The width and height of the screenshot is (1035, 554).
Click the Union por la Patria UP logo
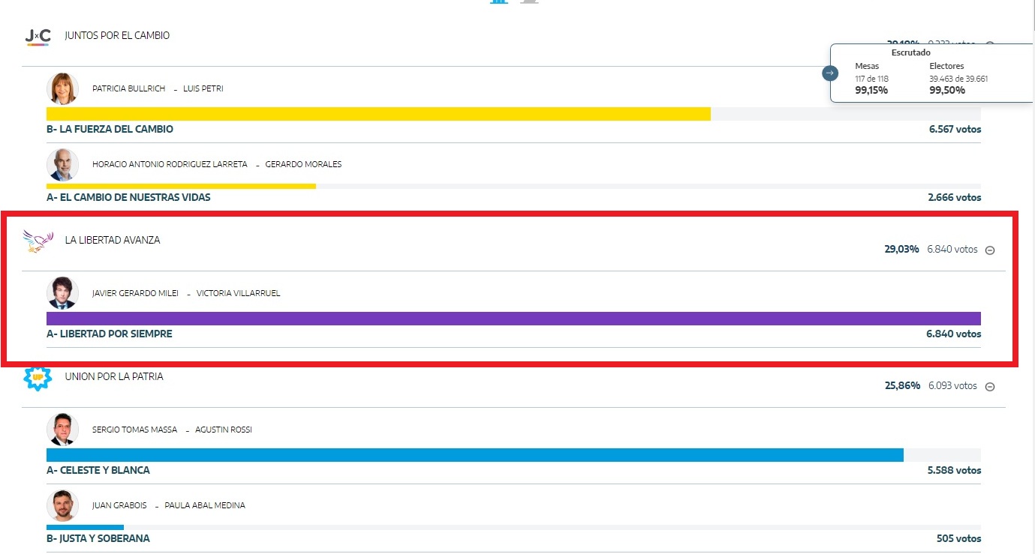click(x=38, y=377)
